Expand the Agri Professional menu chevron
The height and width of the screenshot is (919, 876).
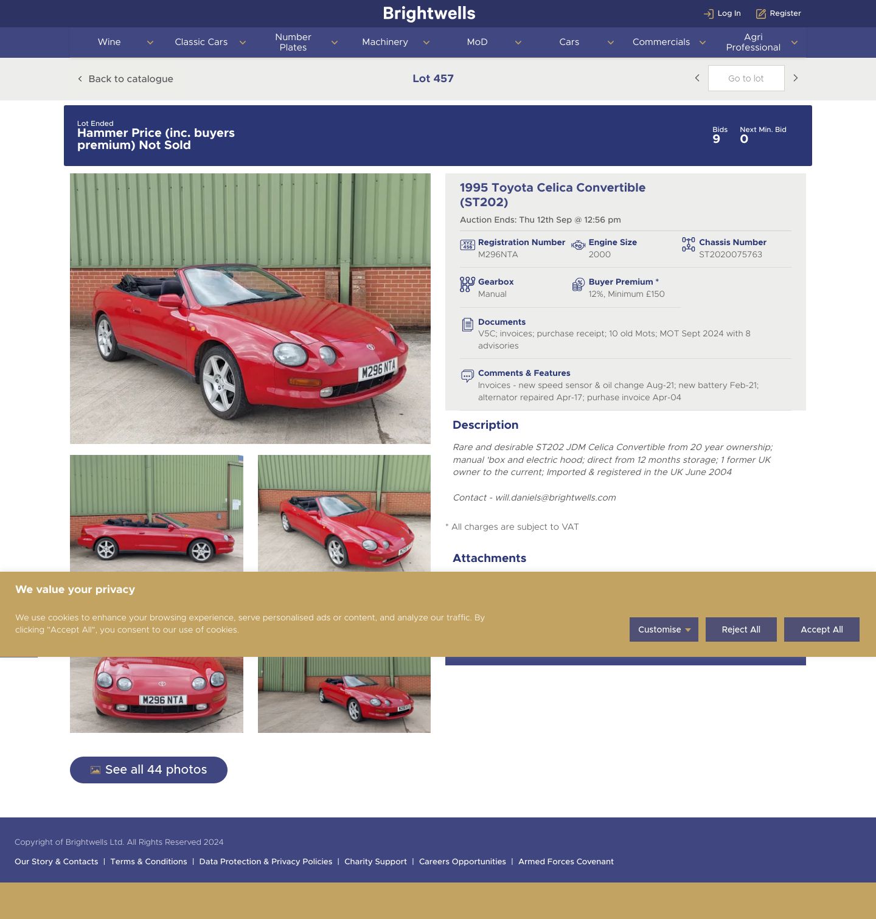click(x=794, y=43)
